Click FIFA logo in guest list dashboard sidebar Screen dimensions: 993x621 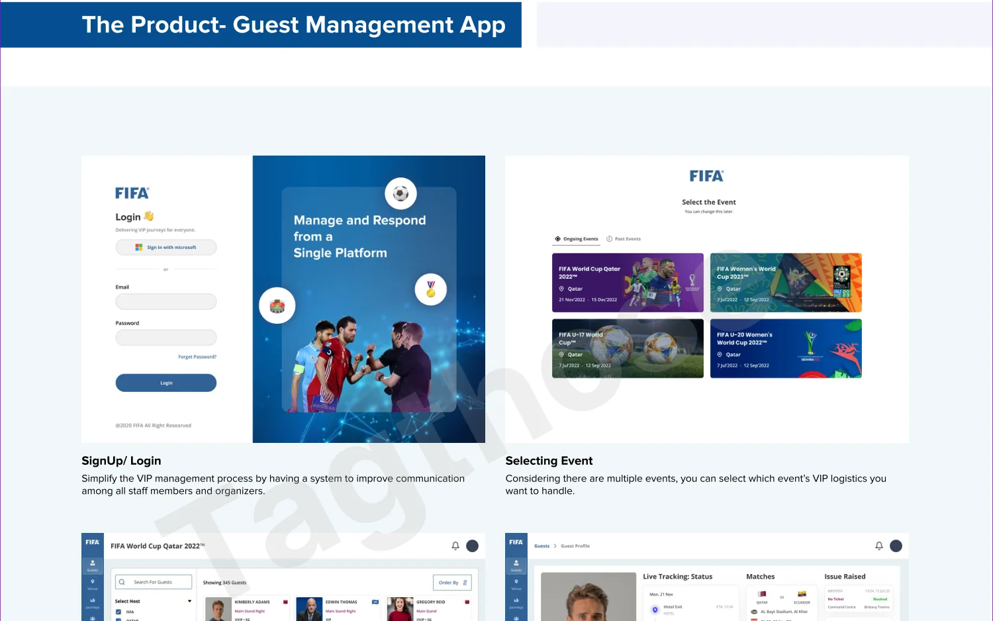tap(93, 542)
